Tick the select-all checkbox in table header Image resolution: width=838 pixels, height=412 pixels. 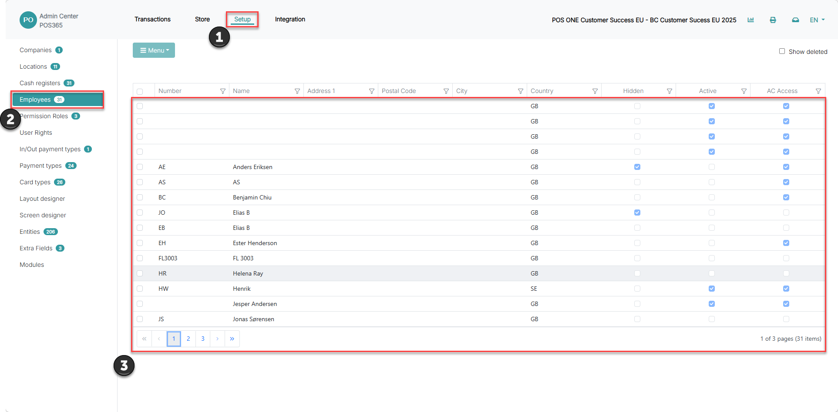pyautogui.click(x=140, y=91)
